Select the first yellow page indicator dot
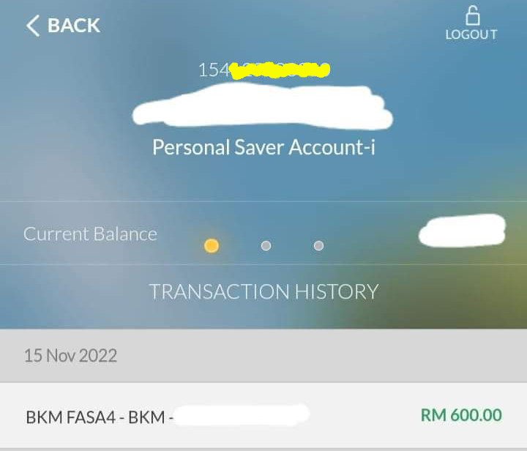The image size is (527, 451). [x=212, y=246]
